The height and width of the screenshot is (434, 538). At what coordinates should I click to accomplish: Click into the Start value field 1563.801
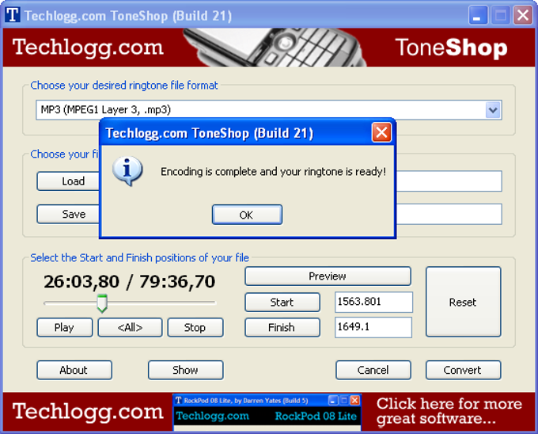[x=373, y=302]
